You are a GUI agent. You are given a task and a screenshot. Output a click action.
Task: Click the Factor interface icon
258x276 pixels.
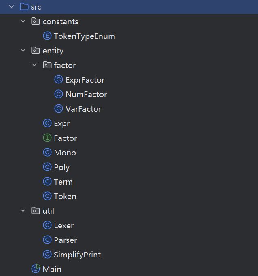click(x=47, y=138)
